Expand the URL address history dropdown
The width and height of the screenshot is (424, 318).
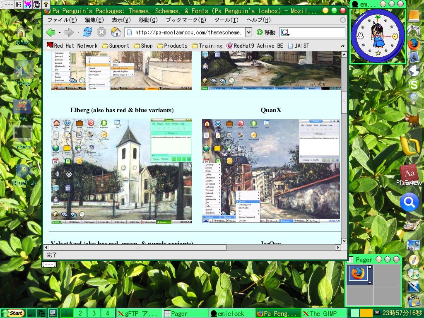coord(248,32)
